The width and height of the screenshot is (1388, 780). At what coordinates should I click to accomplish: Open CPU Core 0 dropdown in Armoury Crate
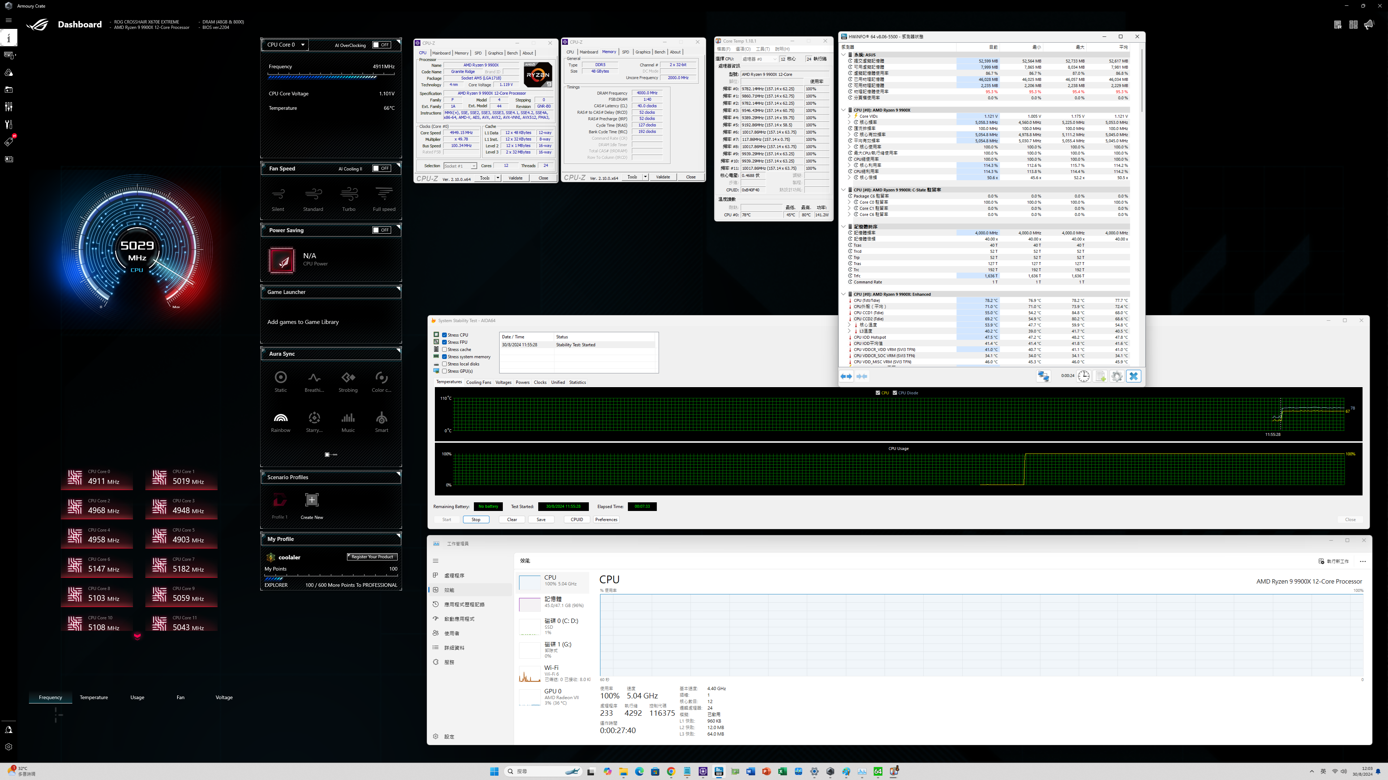pyautogui.click(x=285, y=45)
